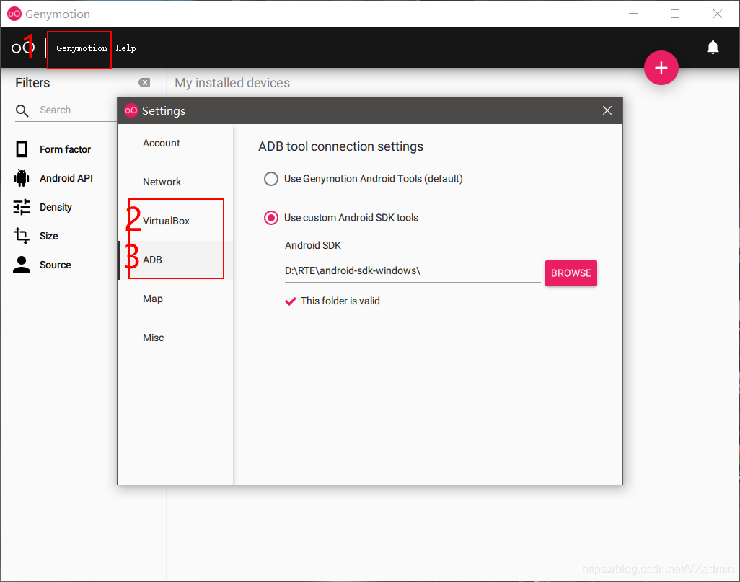
Task: Click the Genymotion logo in the toolbar
Action: click(22, 48)
